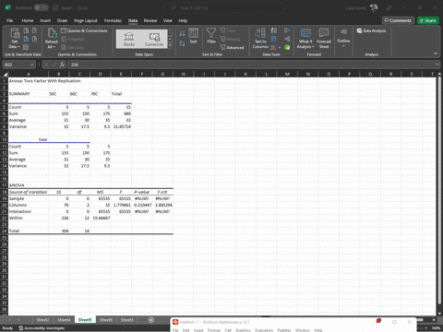Expand the Data Types gallery
The height and width of the screenshot is (332, 443).
point(170,45)
